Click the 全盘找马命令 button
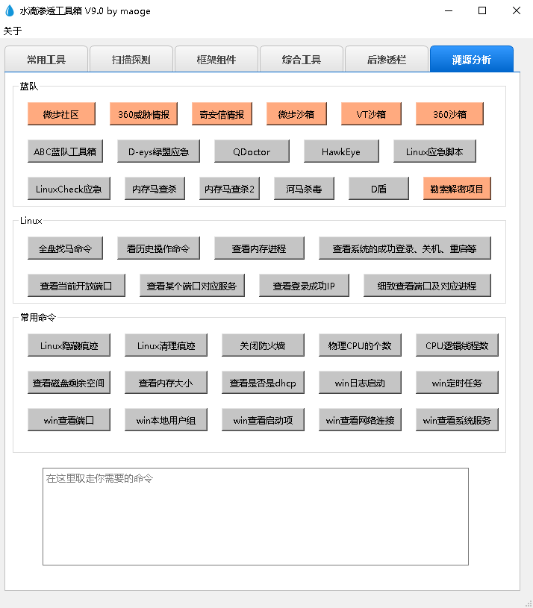 pyautogui.click(x=65, y=248)
